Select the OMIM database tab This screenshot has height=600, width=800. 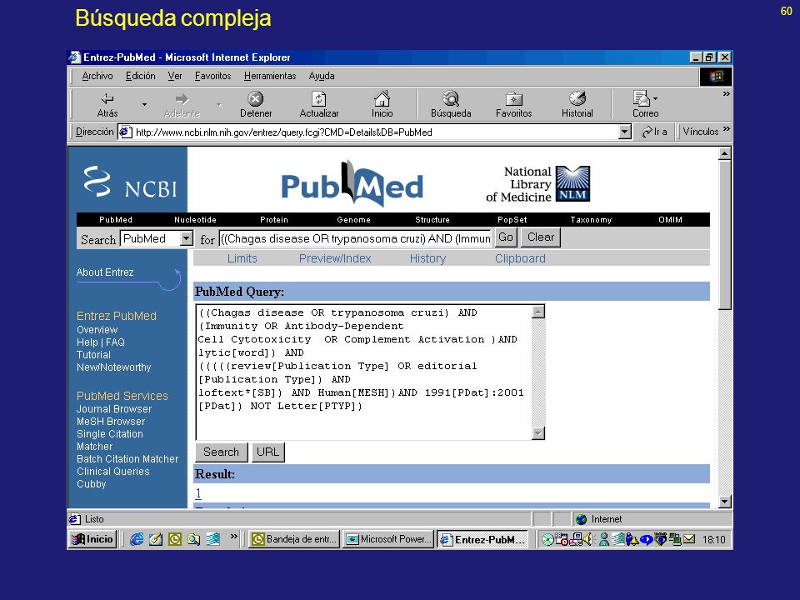pos(670,219)
